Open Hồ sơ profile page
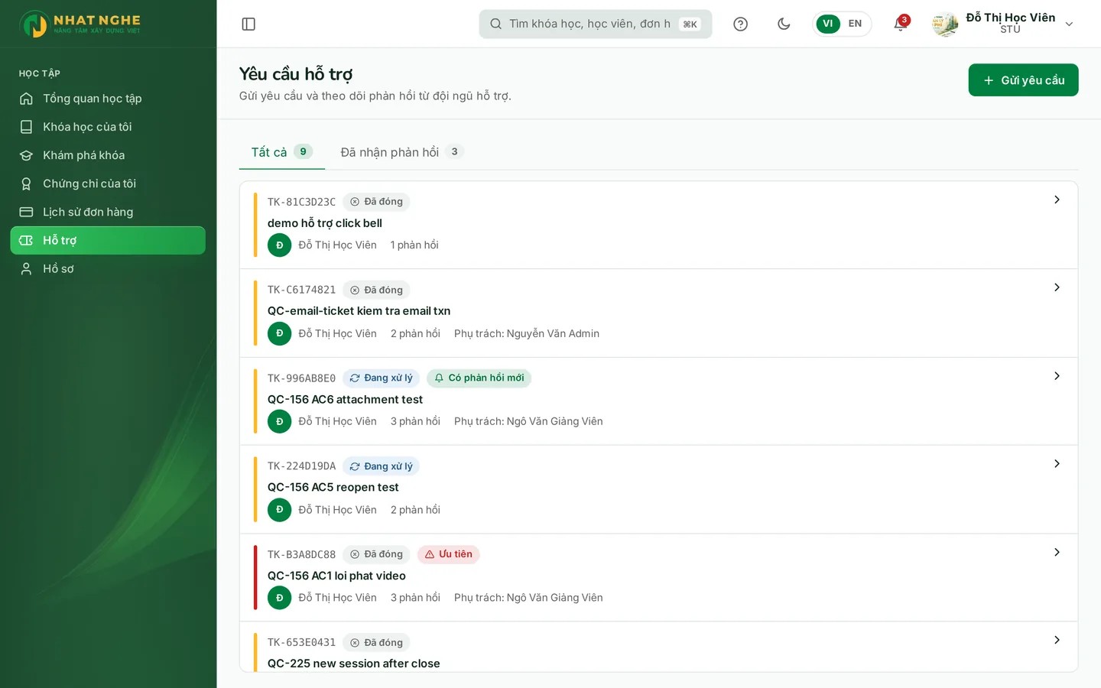 click(108, 268)
